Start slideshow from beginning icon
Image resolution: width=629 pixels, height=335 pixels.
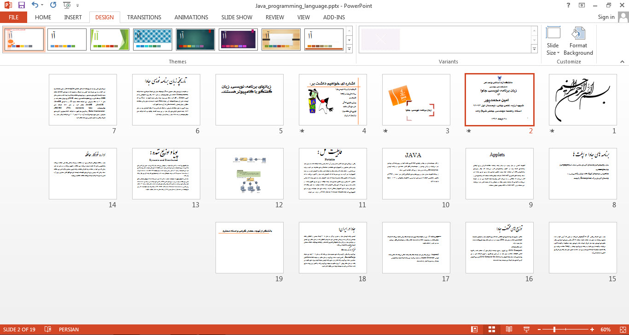coord(67,6)
